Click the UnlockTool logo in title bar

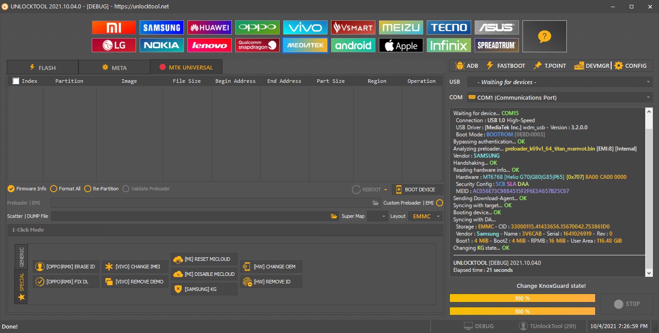point(5,6)
